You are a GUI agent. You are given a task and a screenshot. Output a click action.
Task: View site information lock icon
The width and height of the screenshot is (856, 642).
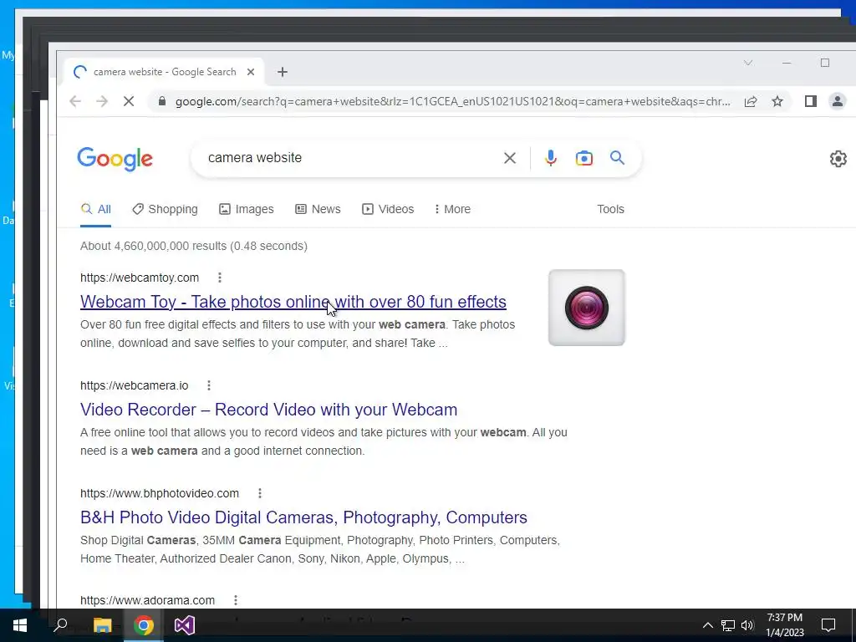click(161, 101)
